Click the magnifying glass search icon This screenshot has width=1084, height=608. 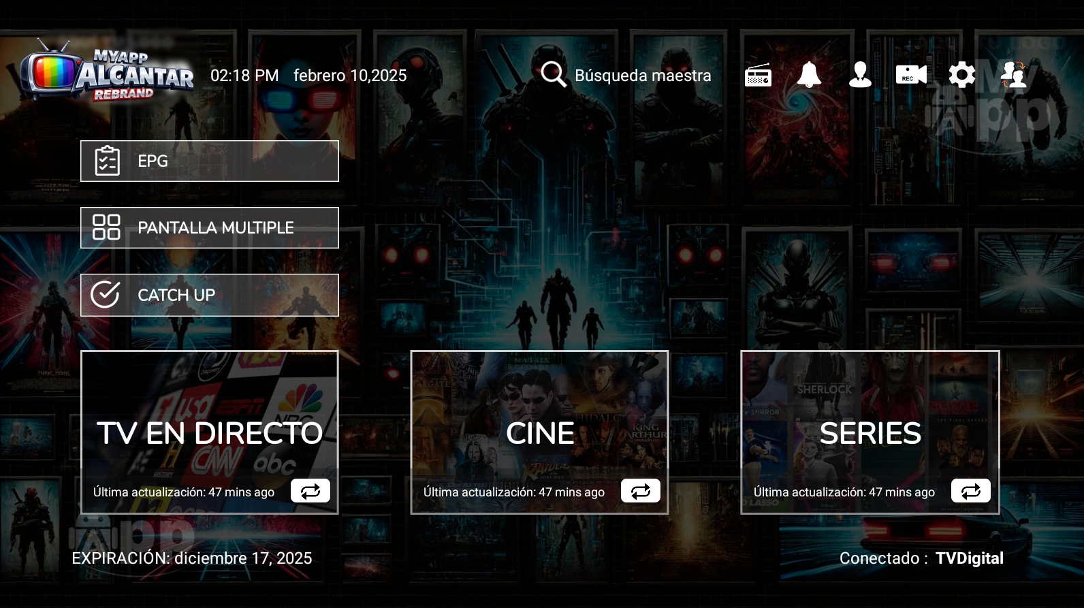click(554, 75)
